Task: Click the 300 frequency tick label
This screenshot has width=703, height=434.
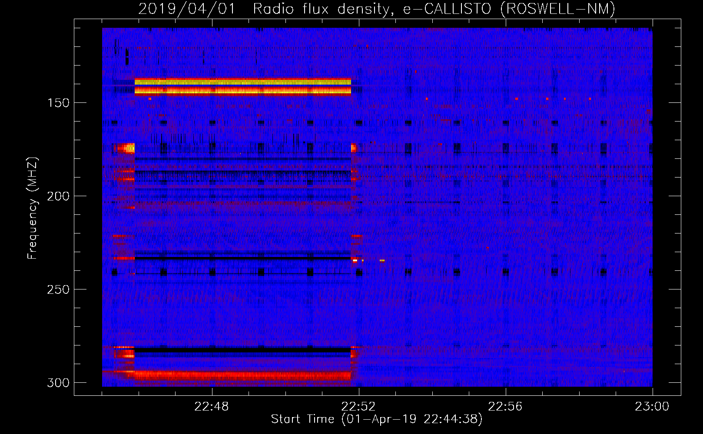Action: [58, 383]
